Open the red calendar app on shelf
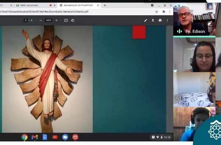 click(x=75, y=137)
